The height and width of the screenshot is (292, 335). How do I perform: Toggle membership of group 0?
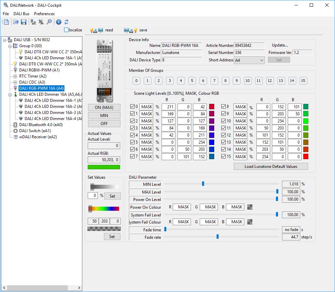pos(136,81)
